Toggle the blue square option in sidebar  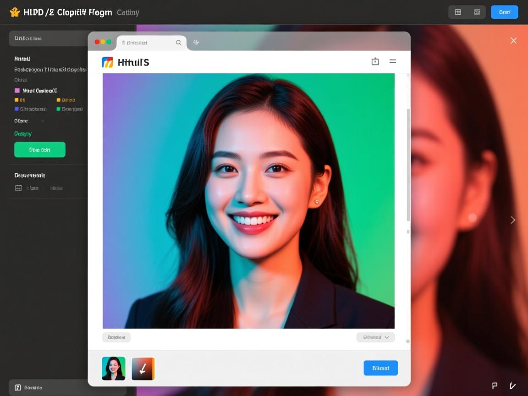click(x=17, y=109)
